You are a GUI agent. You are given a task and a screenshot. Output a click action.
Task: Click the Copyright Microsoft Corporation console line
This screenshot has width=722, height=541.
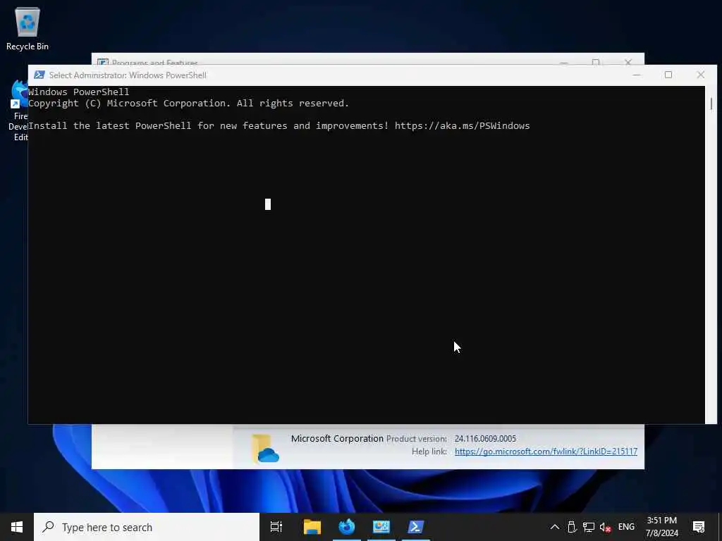click(x=188, y=104)
